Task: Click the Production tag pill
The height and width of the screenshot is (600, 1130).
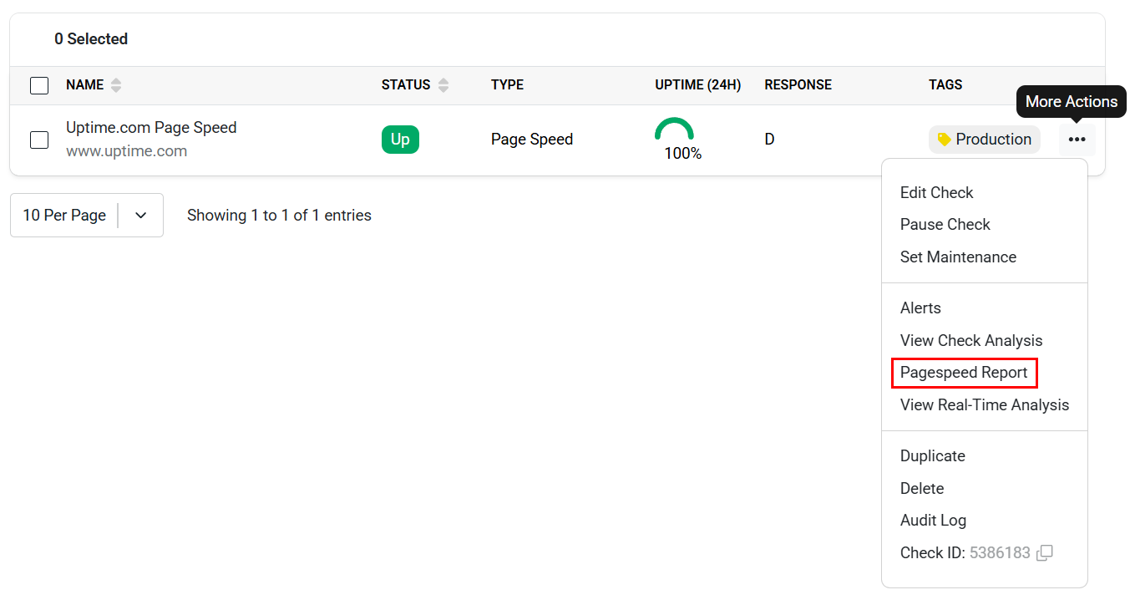Action: (x=984, y=139)
